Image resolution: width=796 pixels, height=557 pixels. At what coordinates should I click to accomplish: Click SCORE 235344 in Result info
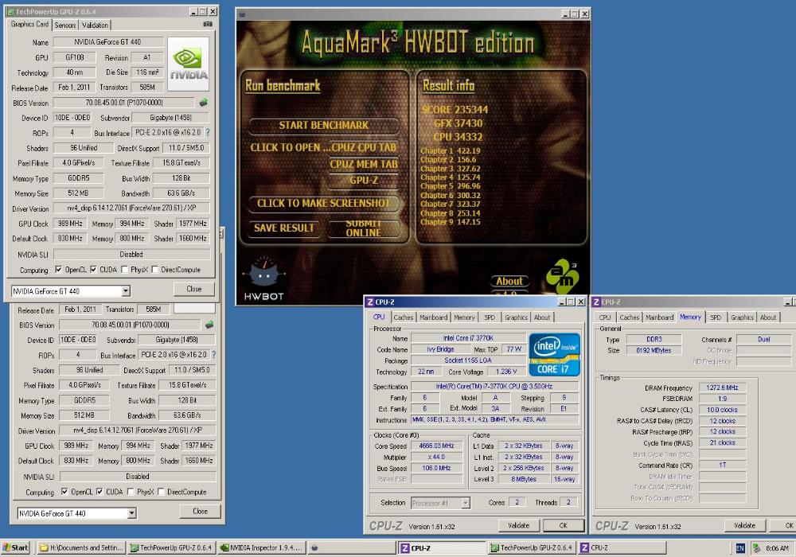455,110
